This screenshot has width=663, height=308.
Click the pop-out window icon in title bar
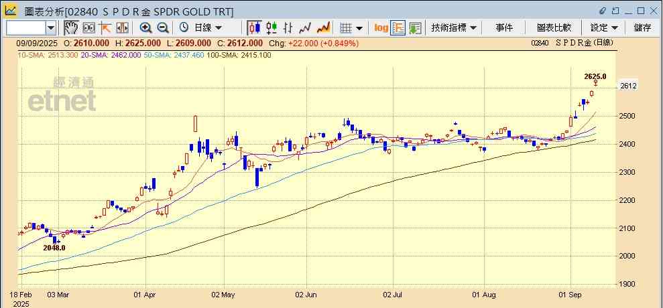click(615, 11)
